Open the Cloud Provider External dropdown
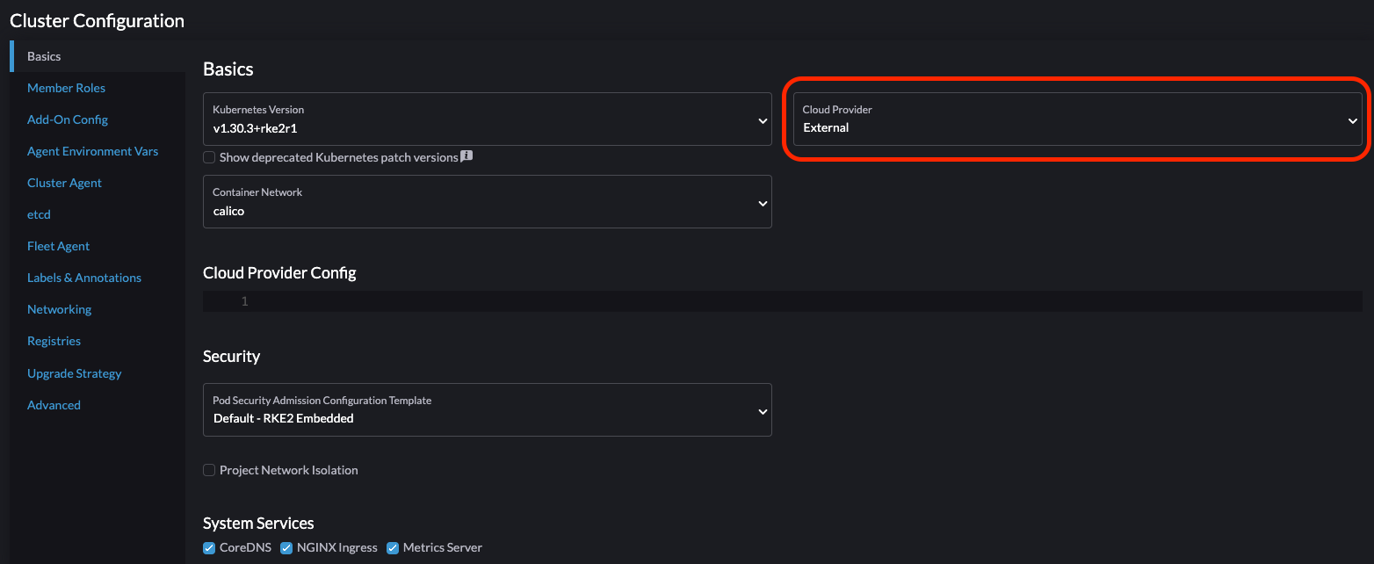This screenshot has height=564, width=1374. click(x=1072, y=119)
